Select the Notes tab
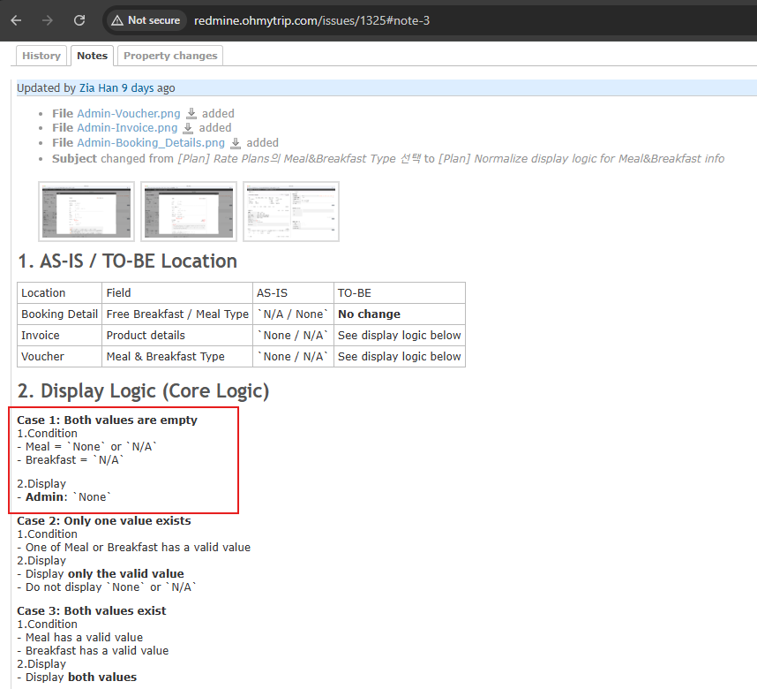The image size is (757, 689). (92, 56)
